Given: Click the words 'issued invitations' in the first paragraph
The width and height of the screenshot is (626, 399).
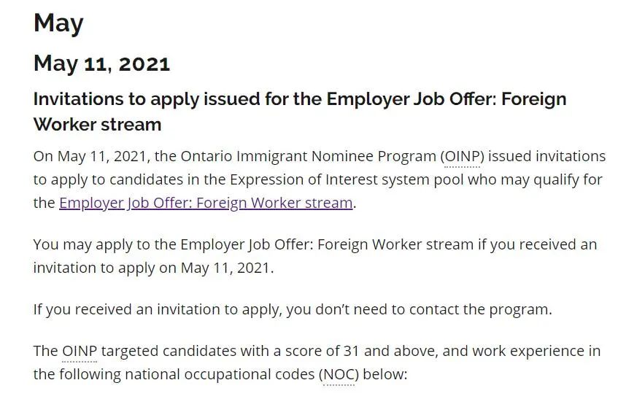Looking at the screenshot, I should [546, 156].
